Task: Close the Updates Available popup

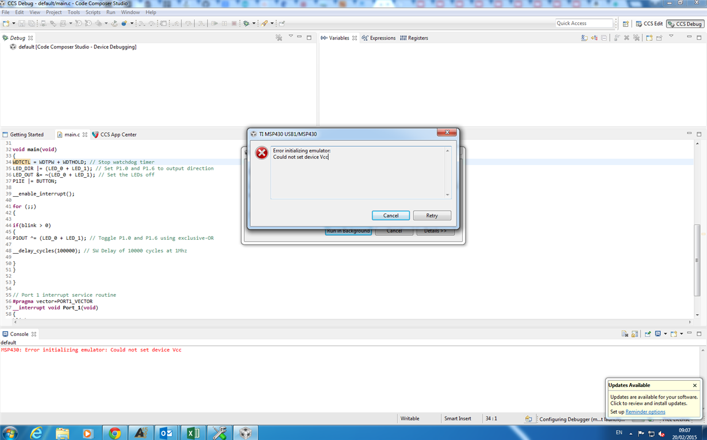Action: click(695, 385)
